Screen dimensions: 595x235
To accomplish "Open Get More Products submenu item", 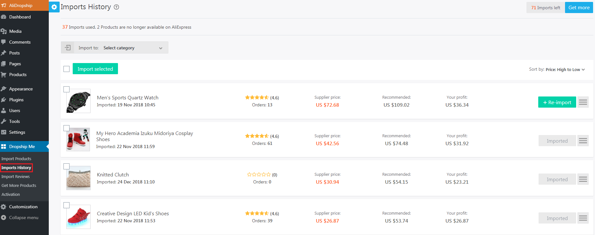I will (19, 185).
